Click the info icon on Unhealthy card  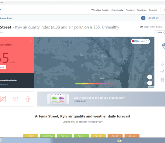31,41
